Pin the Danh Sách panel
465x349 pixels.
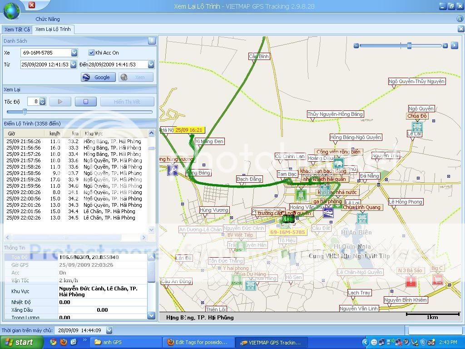click(152, 41)
